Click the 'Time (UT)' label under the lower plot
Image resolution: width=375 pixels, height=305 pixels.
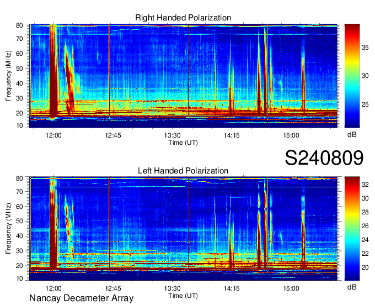(x=183, y=296)
